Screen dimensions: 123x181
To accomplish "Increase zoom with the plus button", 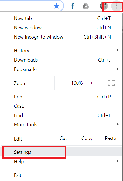I will pyautogui.click(x=92, y=83).
